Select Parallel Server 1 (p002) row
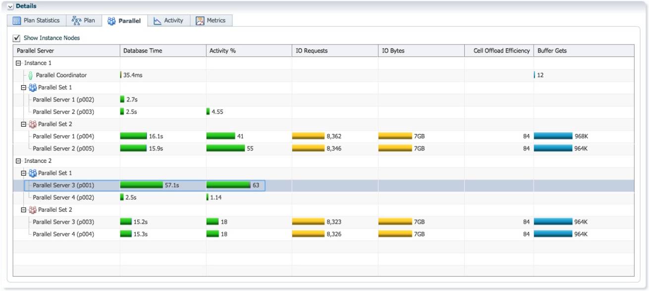This screenshot has width=649, height=291. 324,99
